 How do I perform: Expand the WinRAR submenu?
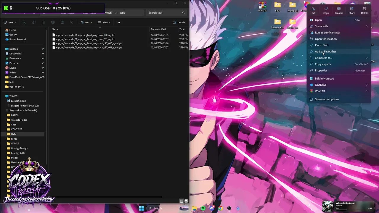tap(339, 91)
